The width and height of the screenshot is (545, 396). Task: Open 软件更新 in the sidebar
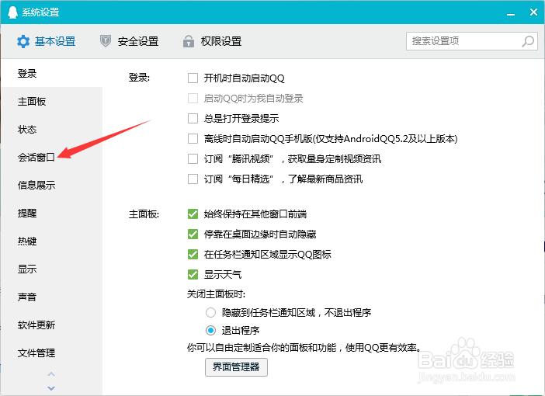tap(51, 325)
